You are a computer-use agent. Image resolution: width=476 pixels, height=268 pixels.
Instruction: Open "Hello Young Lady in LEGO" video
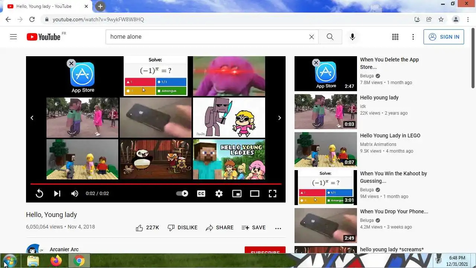point(390,135)
